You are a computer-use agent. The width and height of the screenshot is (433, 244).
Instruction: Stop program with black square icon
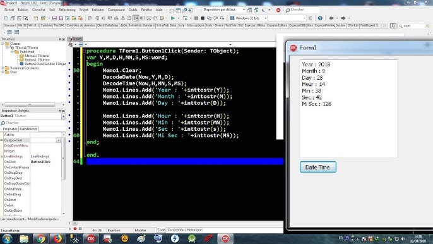click(x=203, y=18)
